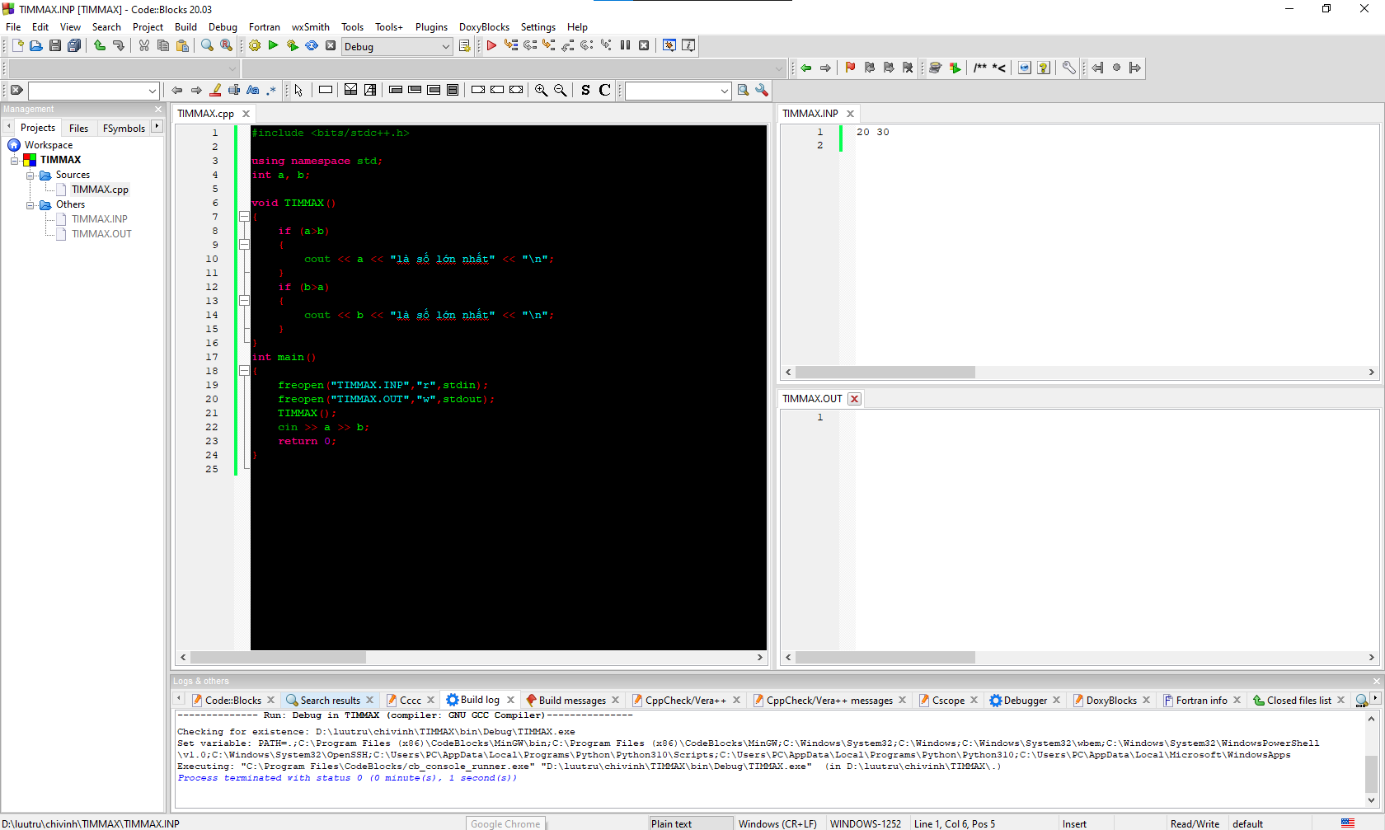Screen dimensions: 1385x830
Task: Click the Toggle comments C icon
Action: pos(604,91)
